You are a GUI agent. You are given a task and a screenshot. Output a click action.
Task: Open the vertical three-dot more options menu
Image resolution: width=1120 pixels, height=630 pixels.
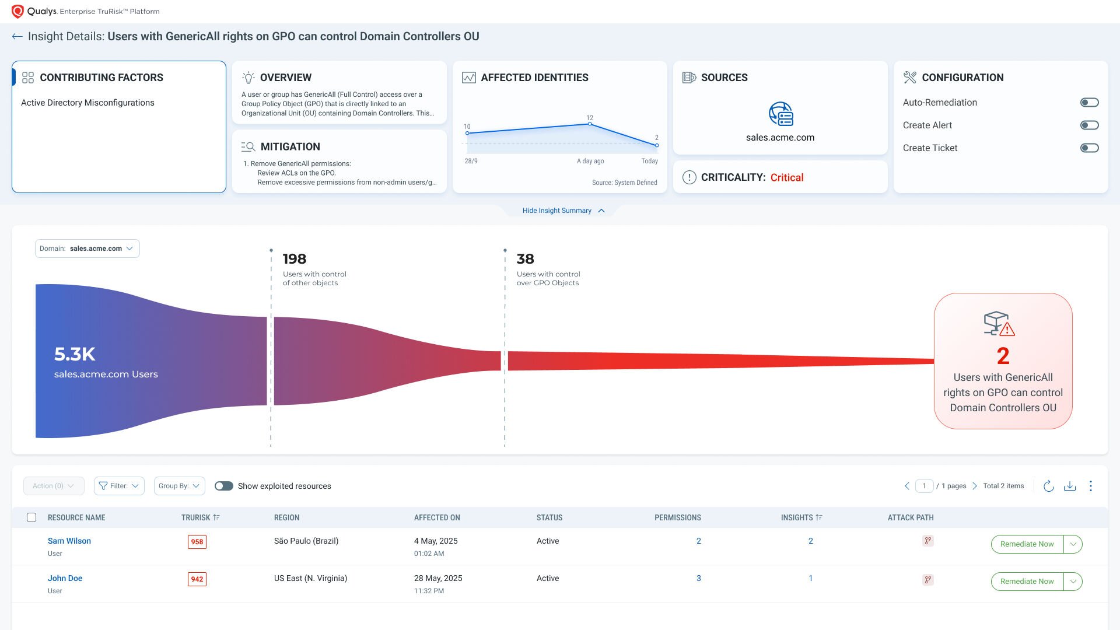click(x=1091, y=486)
